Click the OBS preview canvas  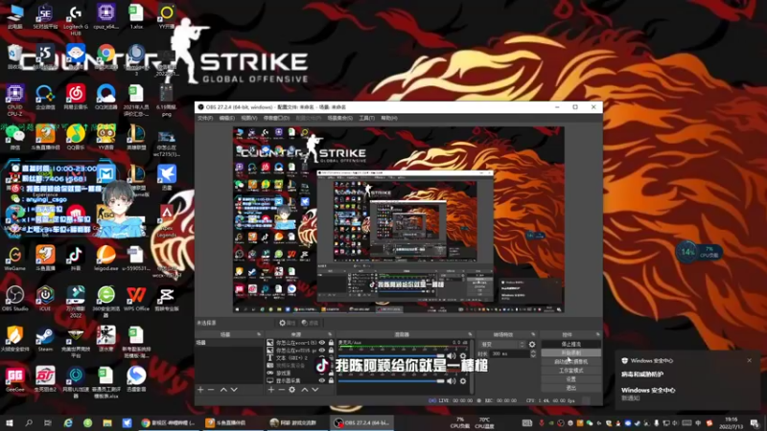pos(398,219)
